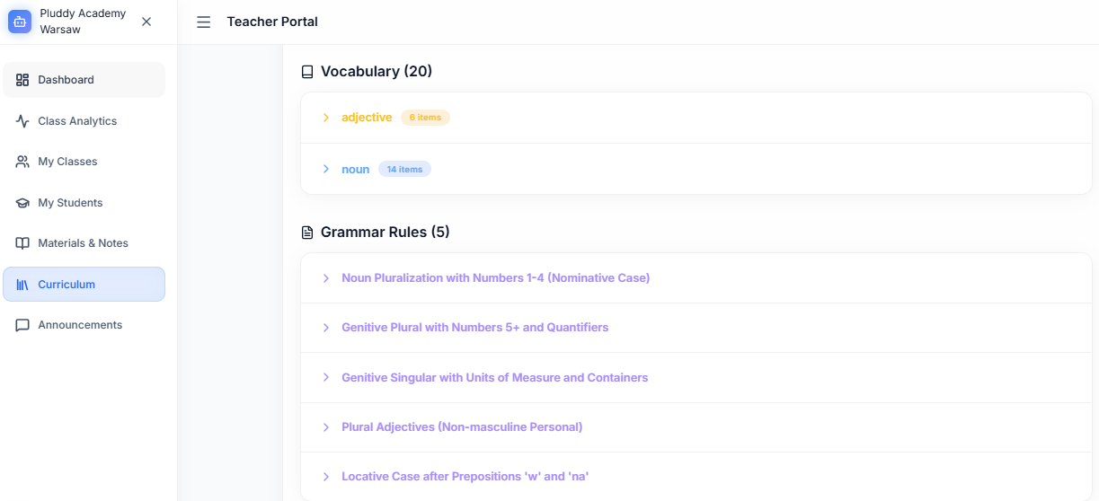Click the Pluddy Academy robot logo icon

coord(20,22)
